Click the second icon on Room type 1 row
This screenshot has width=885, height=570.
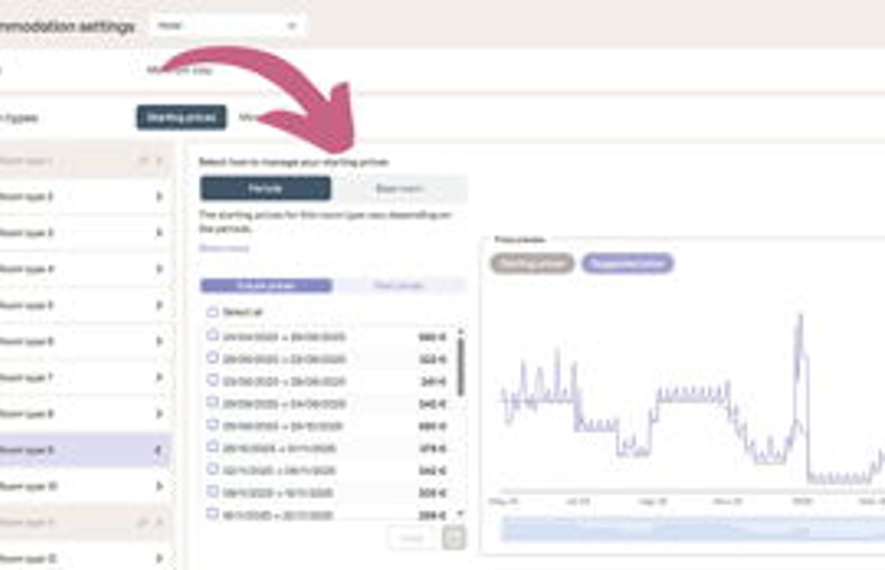tap(159, 161)
